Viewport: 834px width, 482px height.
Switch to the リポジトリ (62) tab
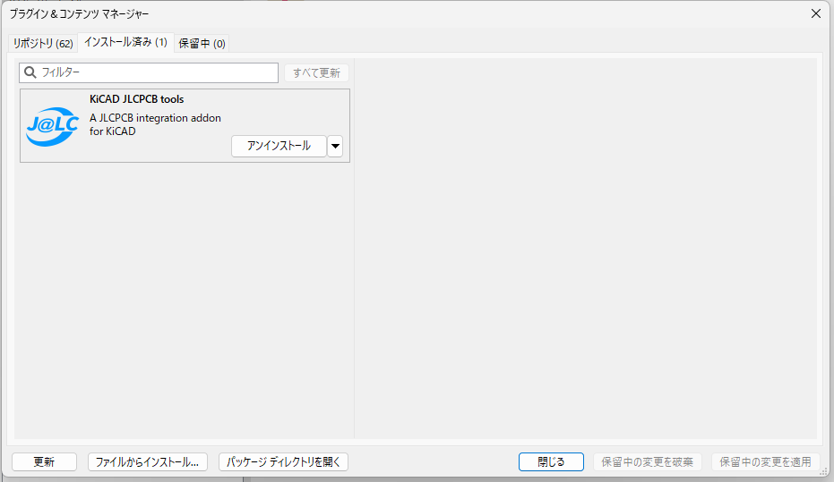click(x=43, y=44)
